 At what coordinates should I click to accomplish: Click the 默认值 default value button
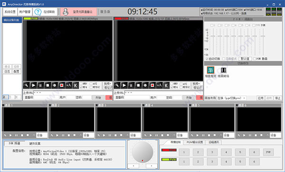pyautogui.click(x=245, y=59)
